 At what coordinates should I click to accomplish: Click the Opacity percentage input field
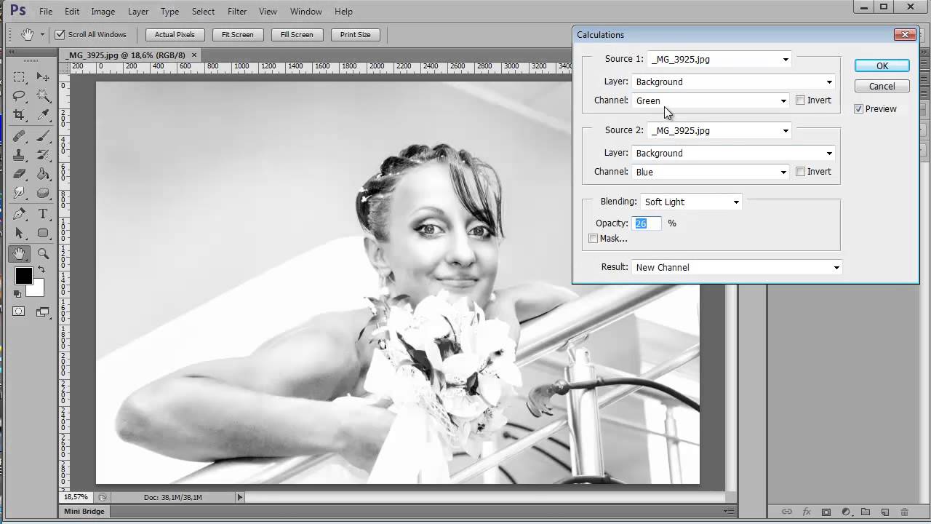coord(647,223)
